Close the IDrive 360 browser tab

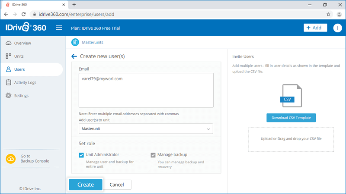64,5
